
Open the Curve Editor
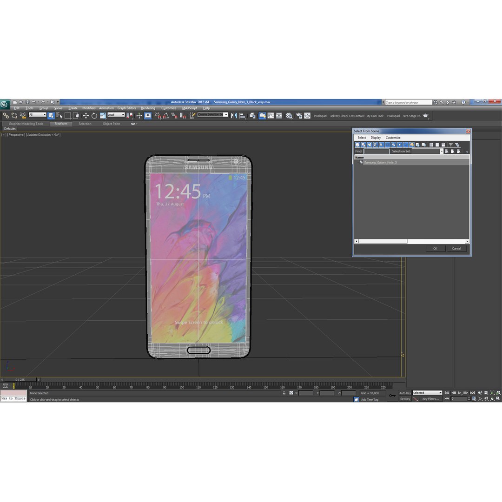pos(271,116)
